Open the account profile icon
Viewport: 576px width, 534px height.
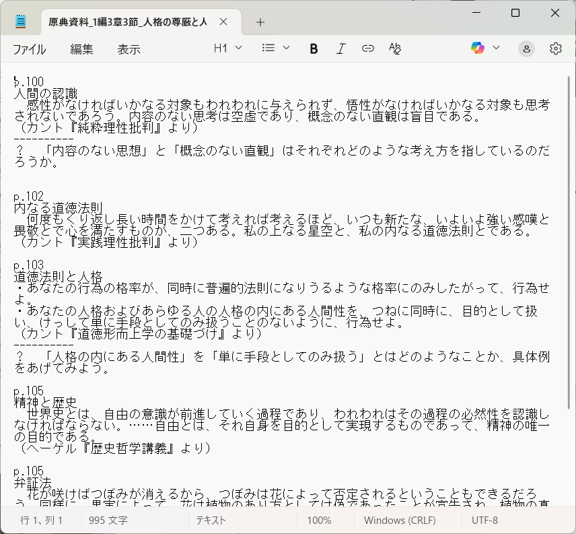coord(527,48)
